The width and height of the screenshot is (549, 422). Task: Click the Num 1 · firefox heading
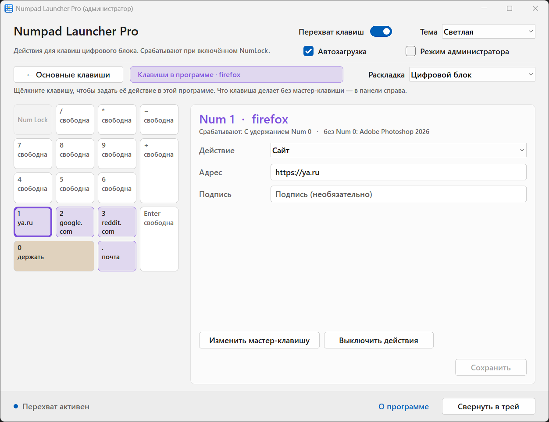[x=244, y=119]
